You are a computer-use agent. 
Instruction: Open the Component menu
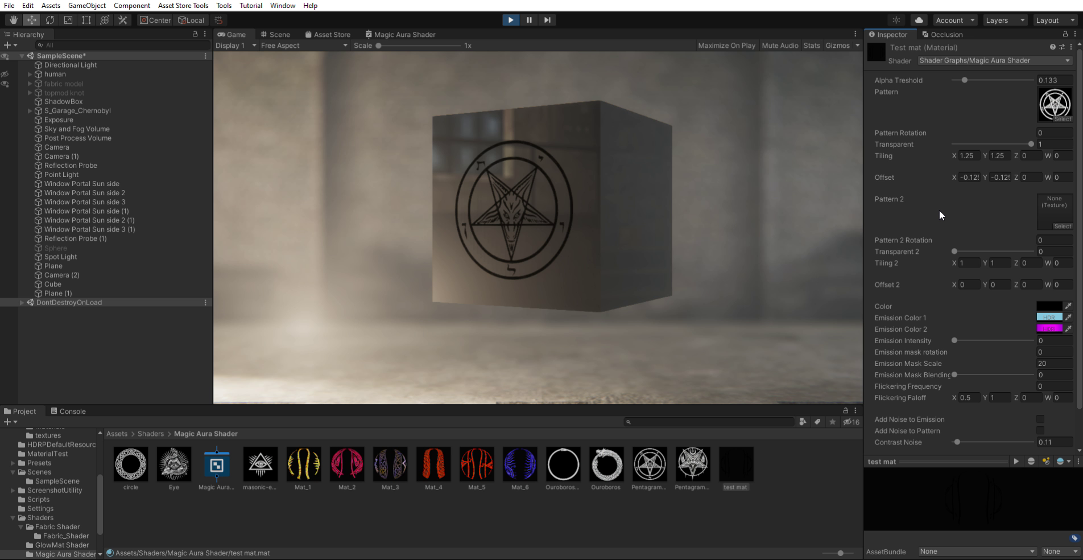132,6
